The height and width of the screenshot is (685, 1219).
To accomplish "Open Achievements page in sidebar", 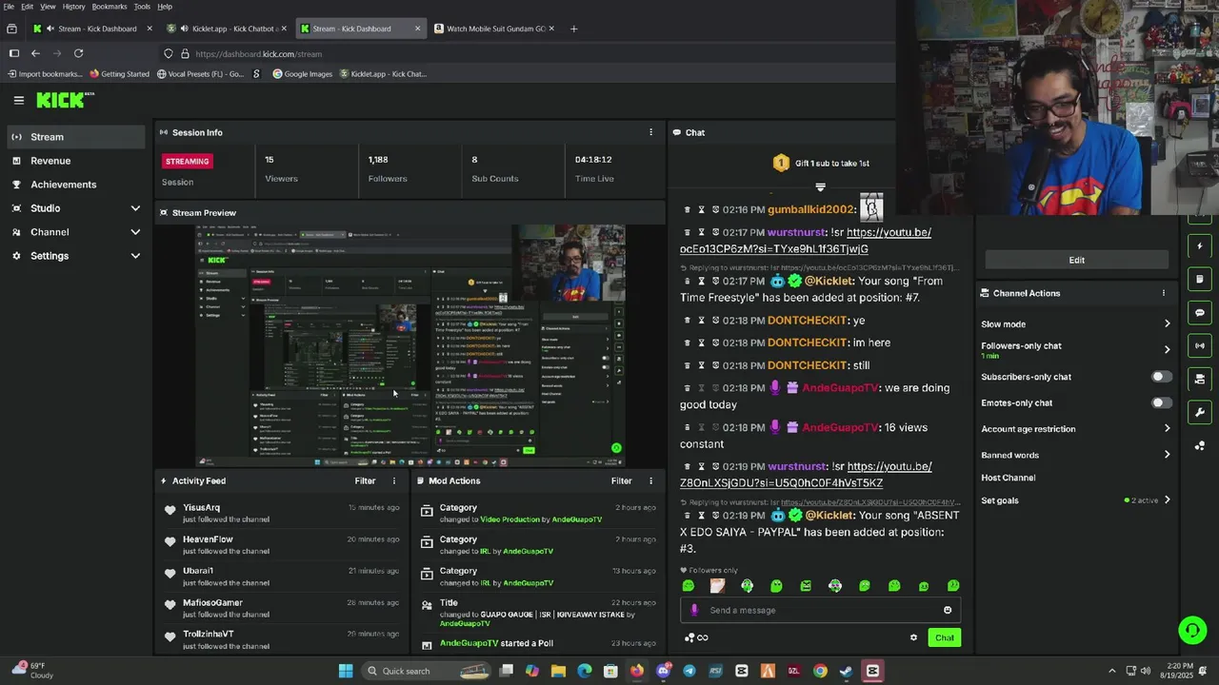I will 74,185.
